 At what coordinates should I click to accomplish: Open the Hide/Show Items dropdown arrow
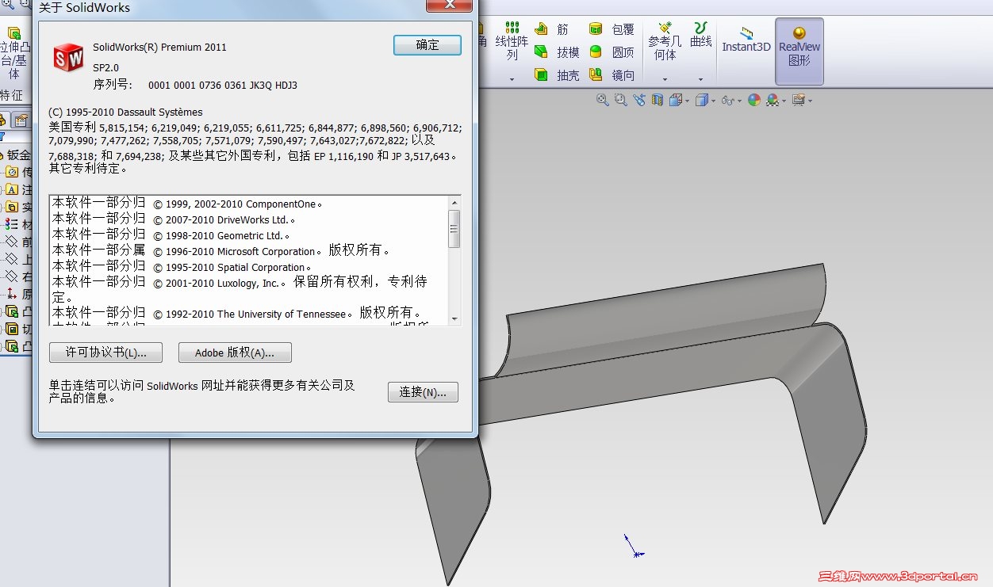[739, 101]
